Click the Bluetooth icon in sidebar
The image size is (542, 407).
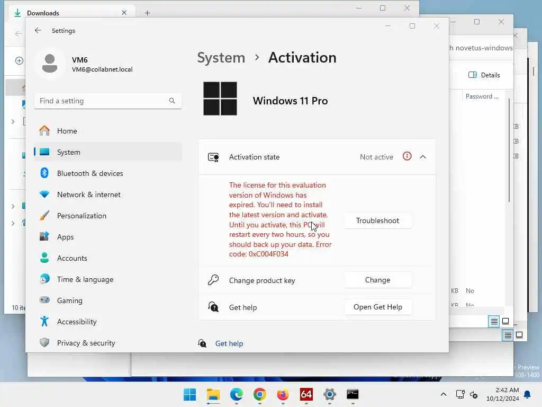click(x=44, y=173)
